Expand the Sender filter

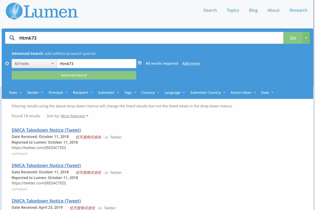[35, 92]
